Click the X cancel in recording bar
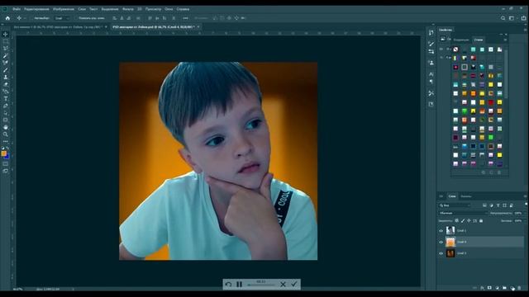 click(x=283, y=285)
